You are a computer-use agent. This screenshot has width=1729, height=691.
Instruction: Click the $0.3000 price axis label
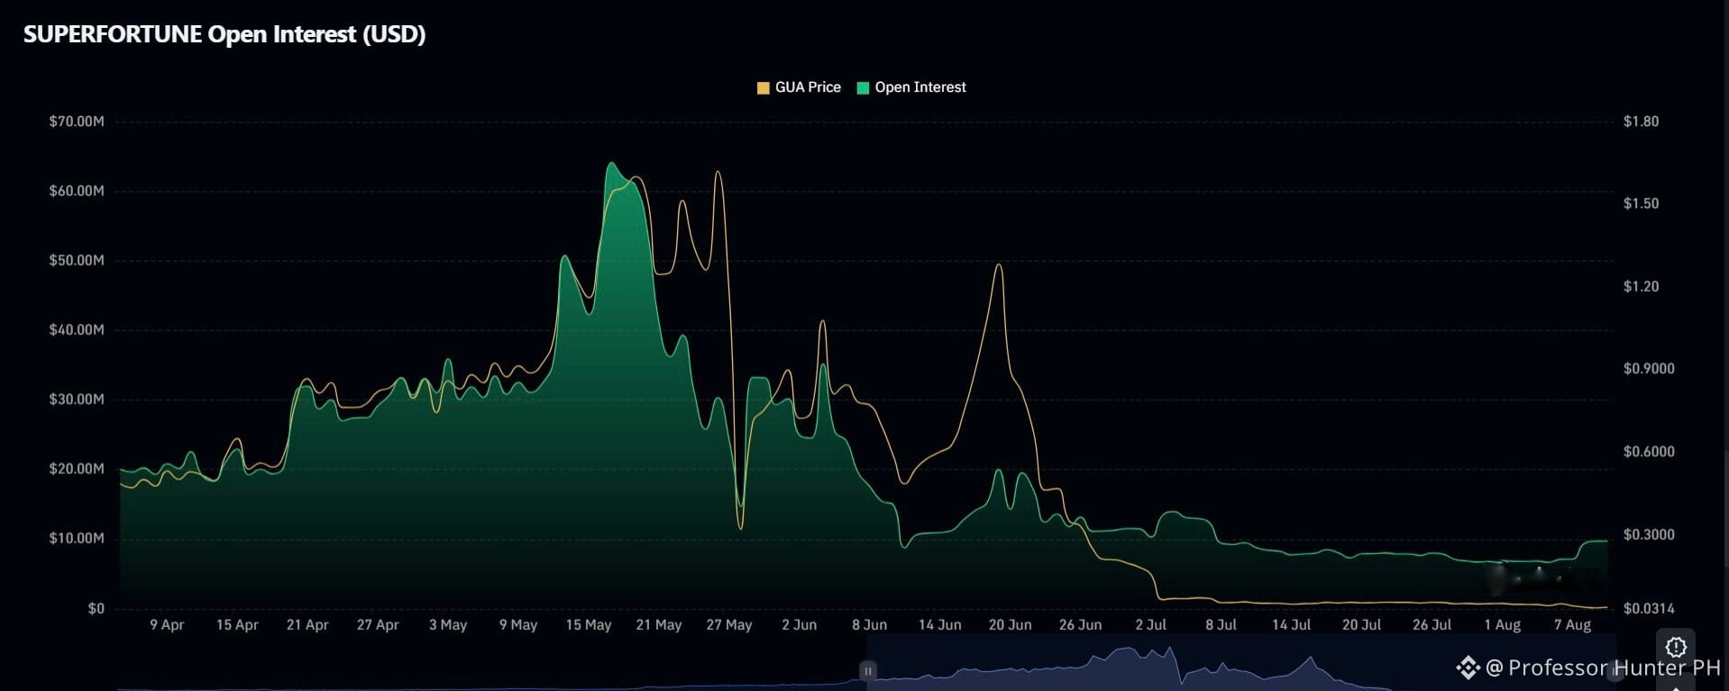click(x=1649, y=534)
